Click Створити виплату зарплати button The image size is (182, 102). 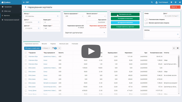pos(125,27)
